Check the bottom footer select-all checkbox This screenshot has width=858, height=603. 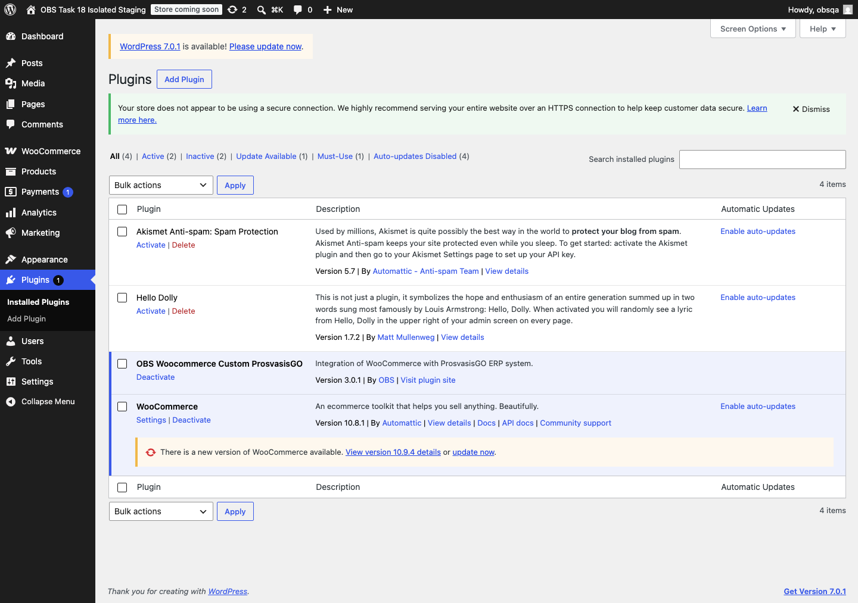(122, 488)
